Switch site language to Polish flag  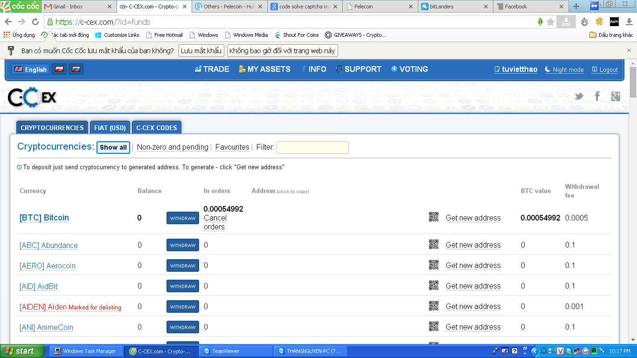click(59, 69)
